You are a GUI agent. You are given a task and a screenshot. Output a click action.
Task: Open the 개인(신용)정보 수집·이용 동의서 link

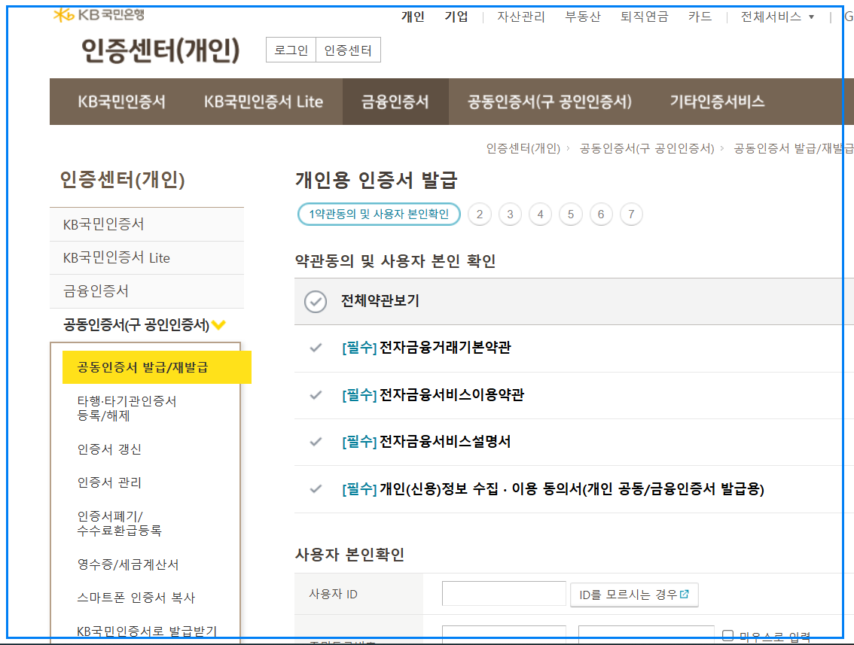coord(553,488)
